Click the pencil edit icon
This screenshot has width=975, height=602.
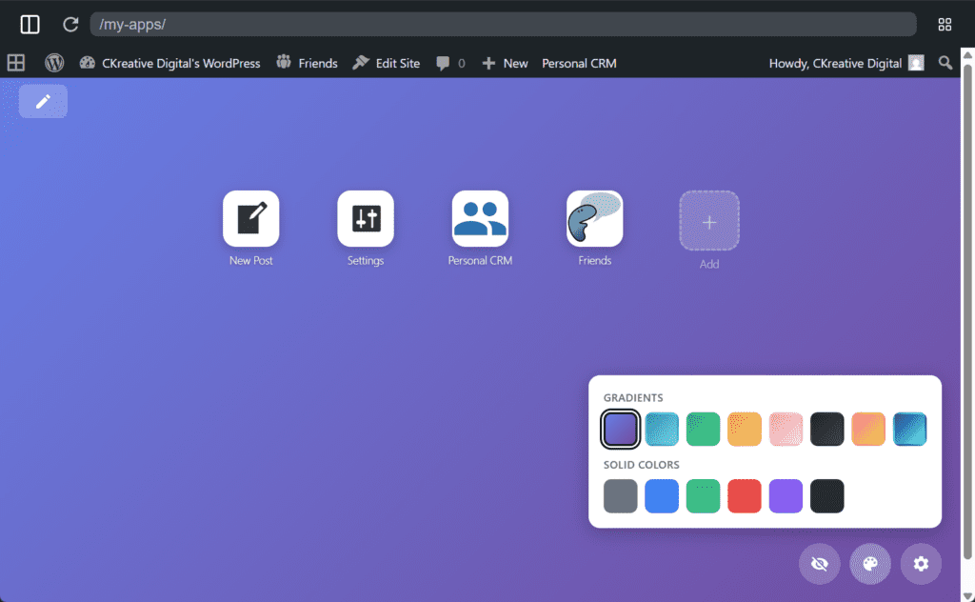43,102
